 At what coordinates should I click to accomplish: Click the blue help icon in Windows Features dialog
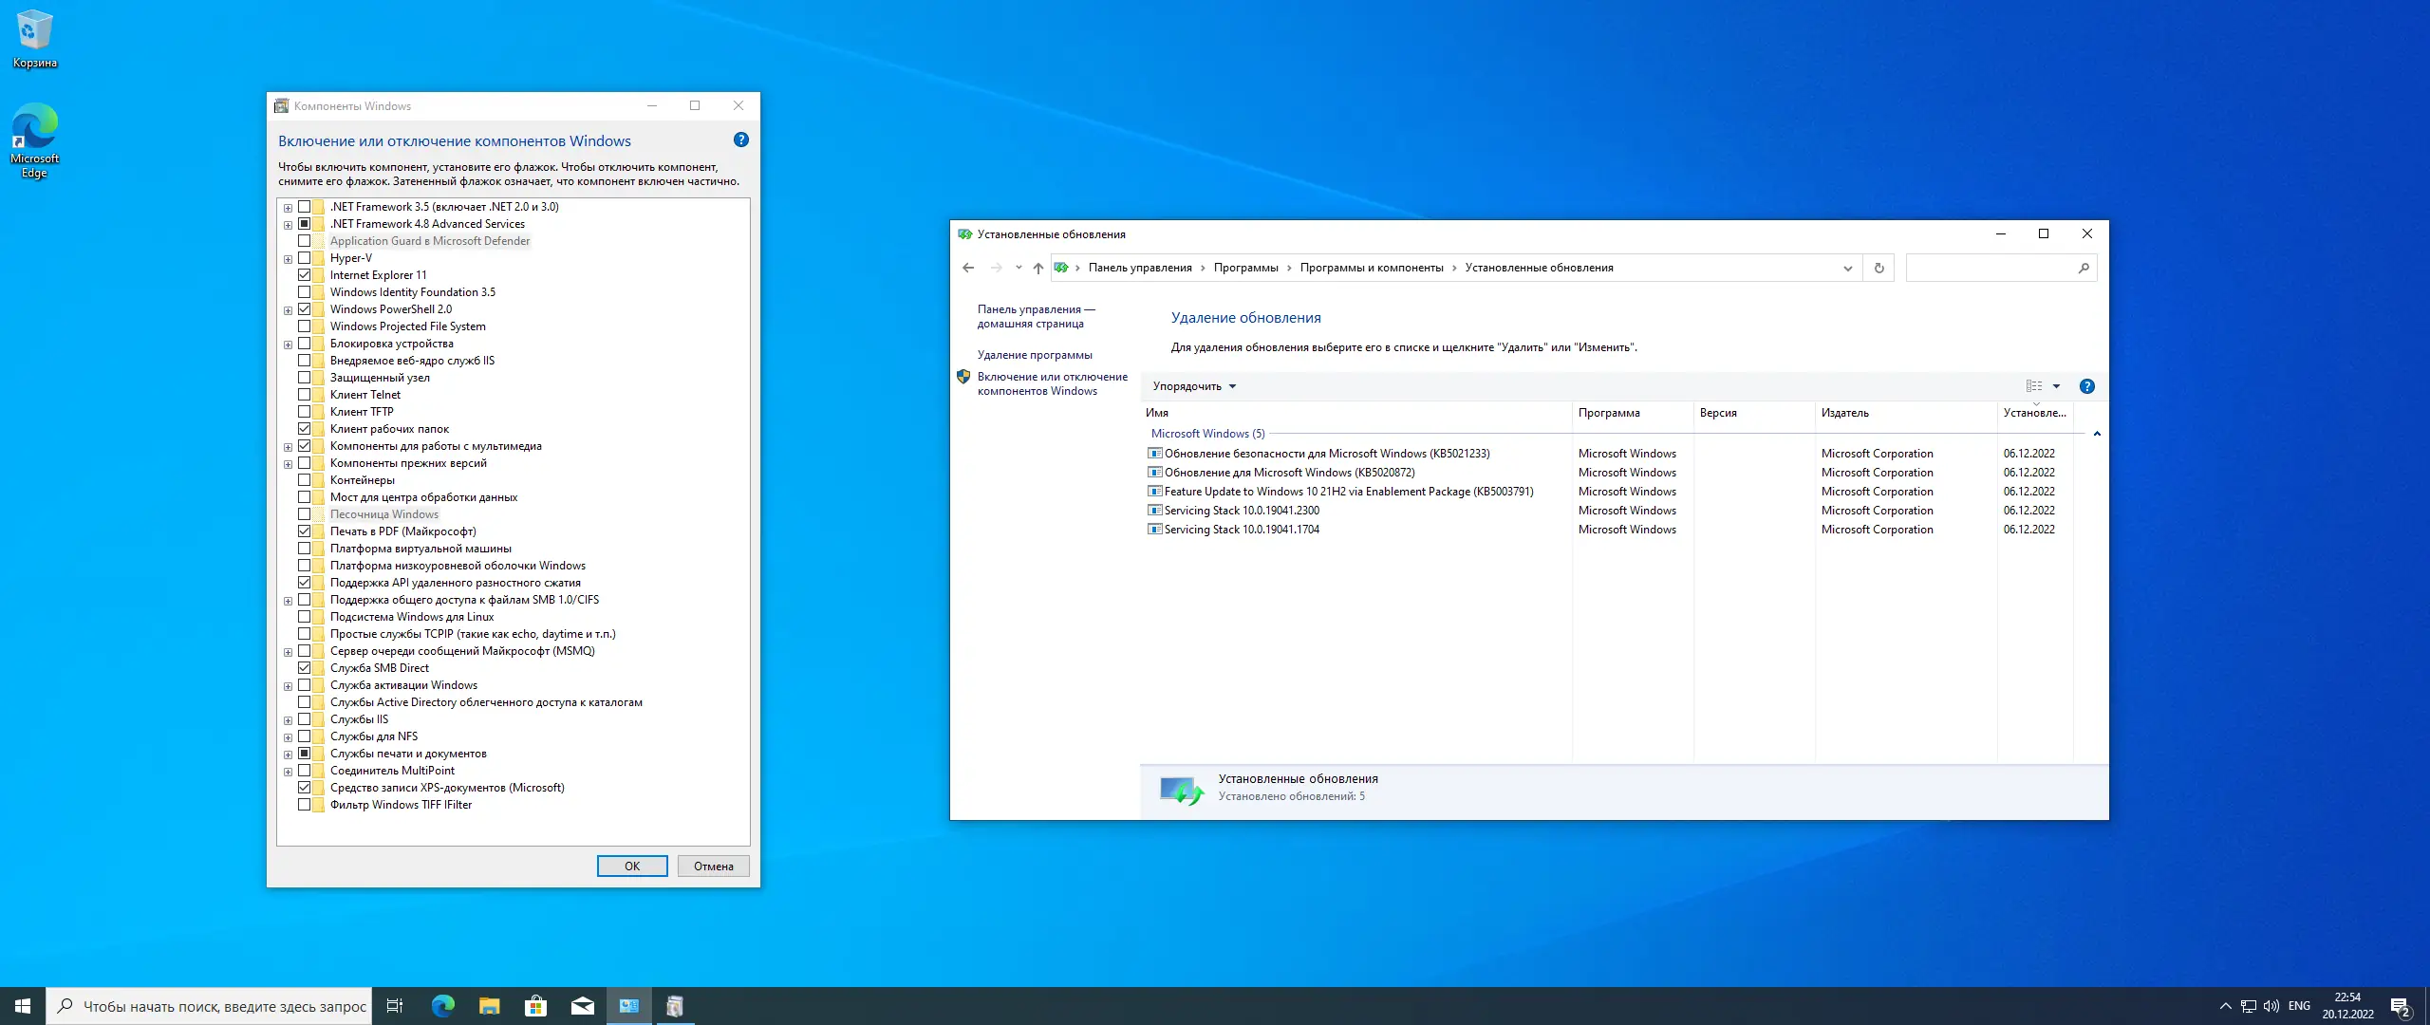(x=741, y=140)
